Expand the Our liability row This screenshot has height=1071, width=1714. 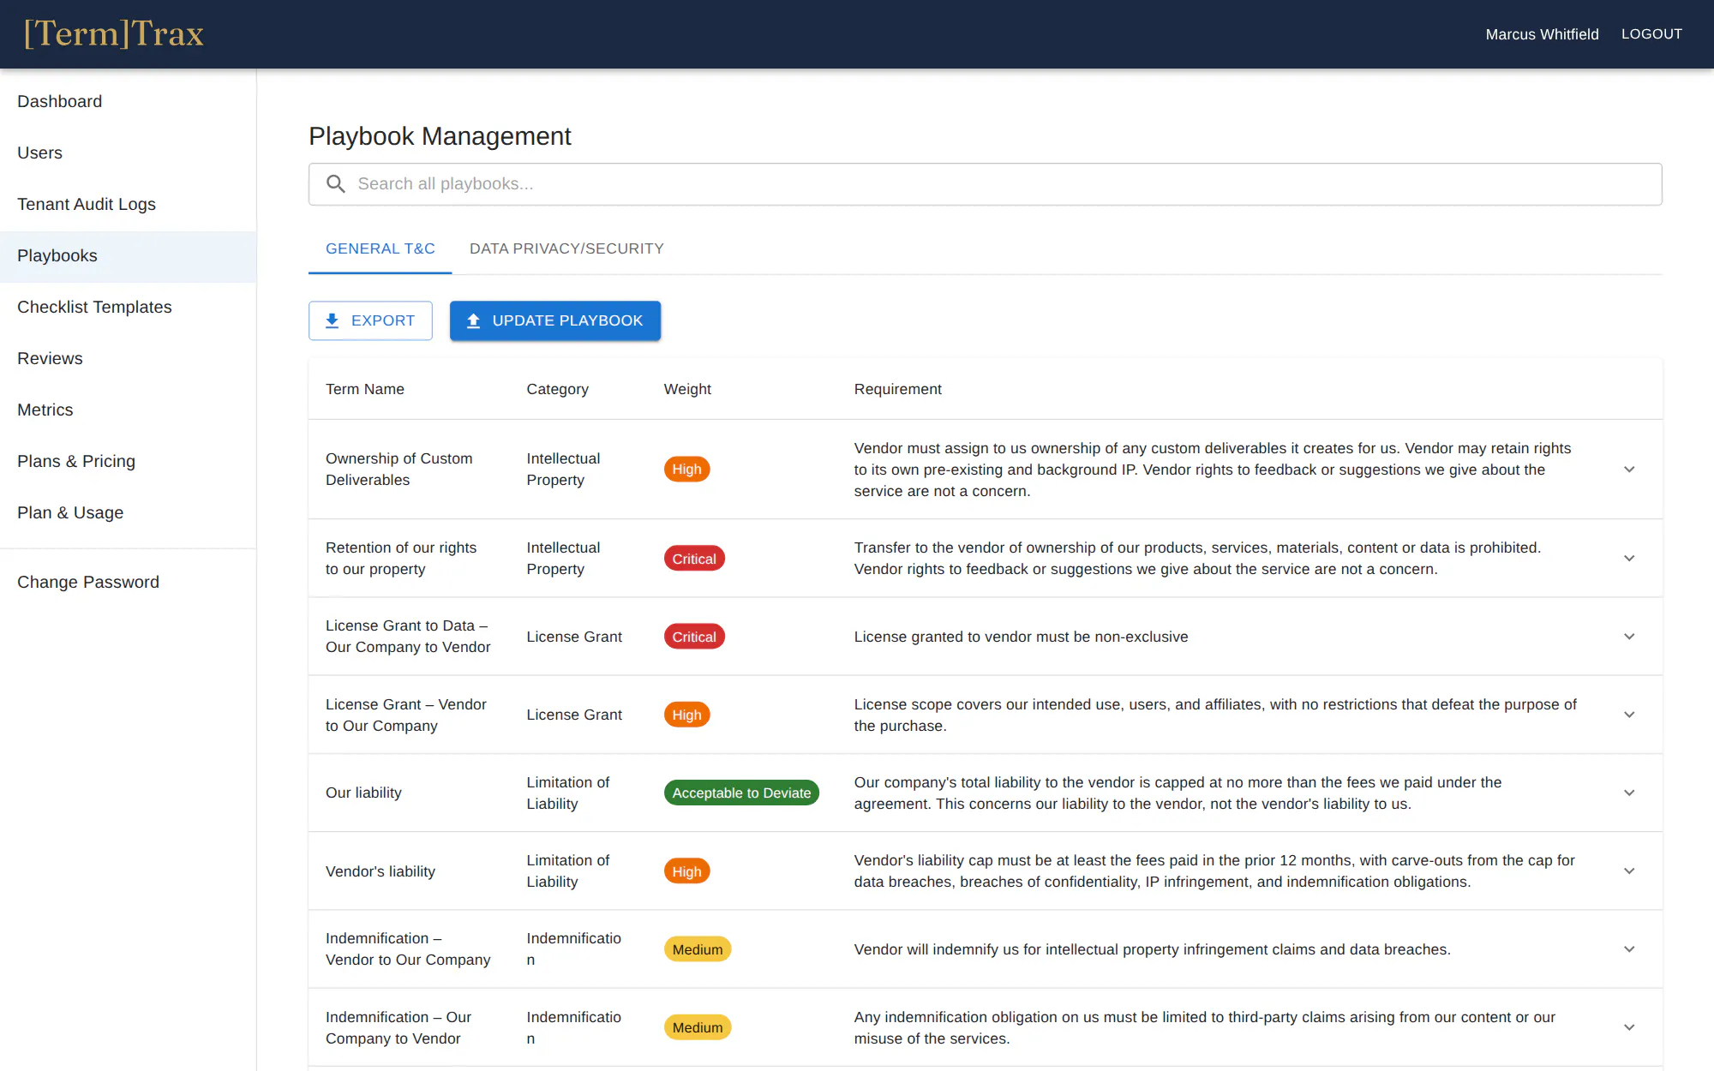pos(1629,793)
